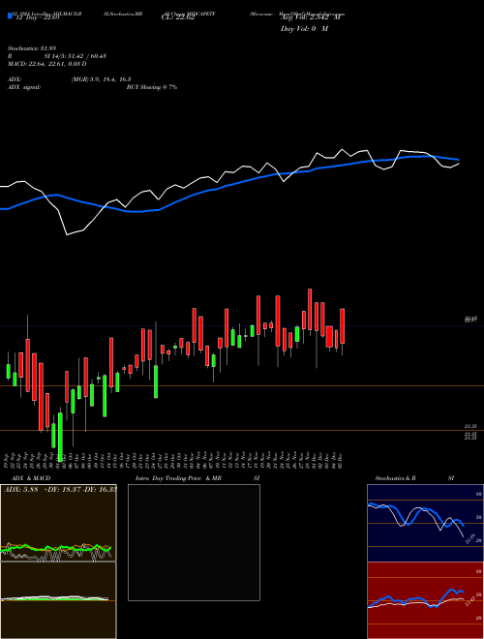Select the '12 Day = 22.69' legend text
This screenshot has width=484, height=639.
click(x=36, y=17)
